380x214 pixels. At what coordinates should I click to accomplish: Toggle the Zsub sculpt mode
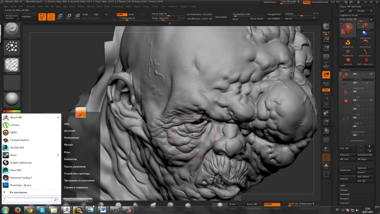(131, 14)
